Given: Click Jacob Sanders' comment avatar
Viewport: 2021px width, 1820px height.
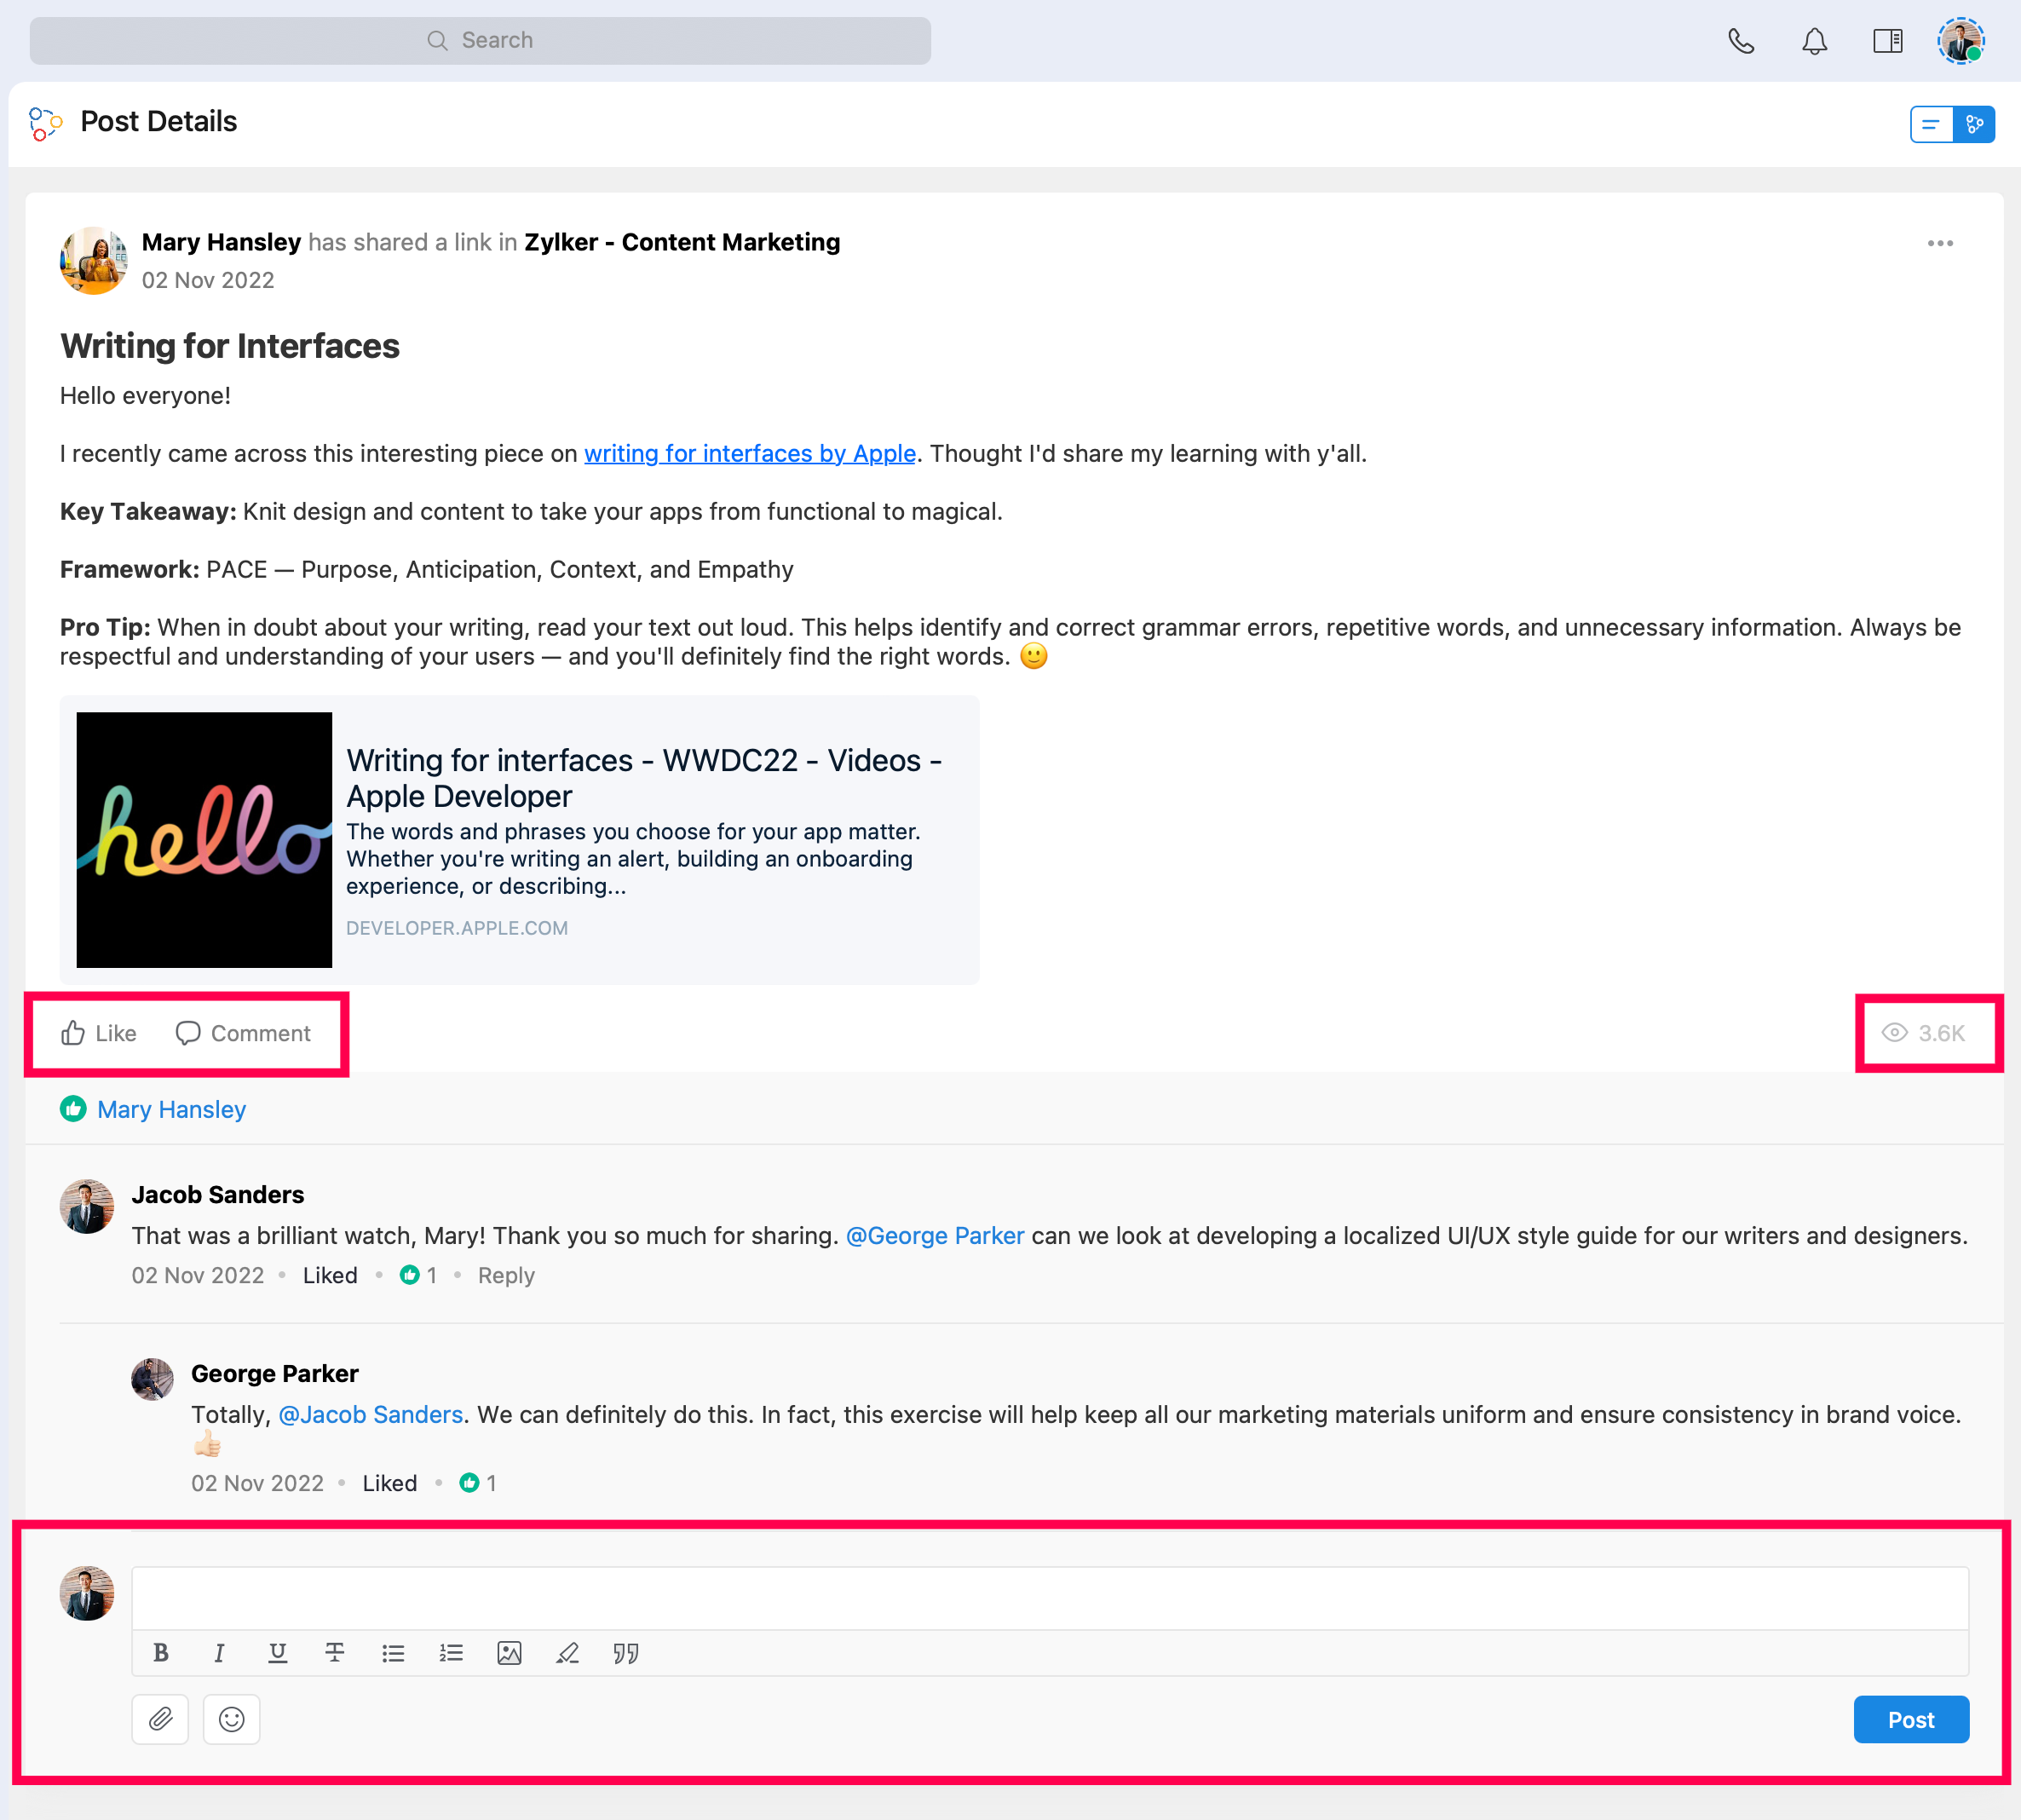Looking at the screenshot, I should coord(87,1206).
